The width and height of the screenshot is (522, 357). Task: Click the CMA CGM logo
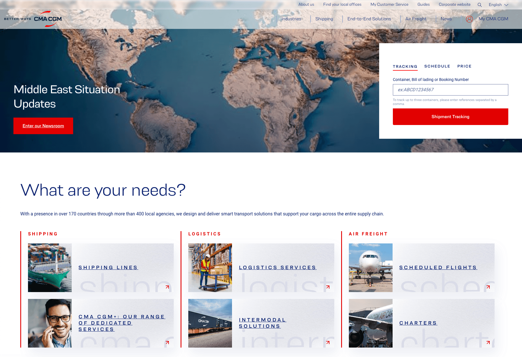tap(48, 19)
